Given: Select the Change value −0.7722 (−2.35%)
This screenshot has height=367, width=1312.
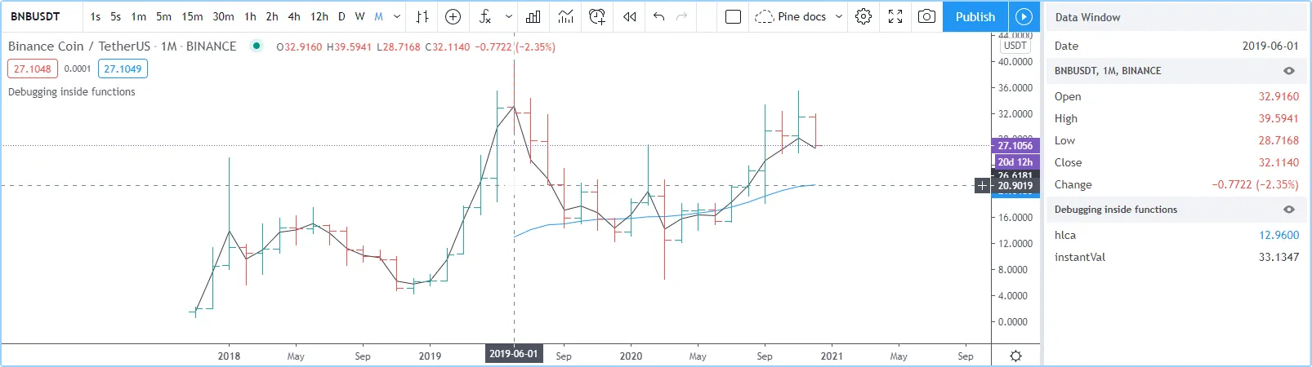Looking at the screenshot, I should 1255,184.
